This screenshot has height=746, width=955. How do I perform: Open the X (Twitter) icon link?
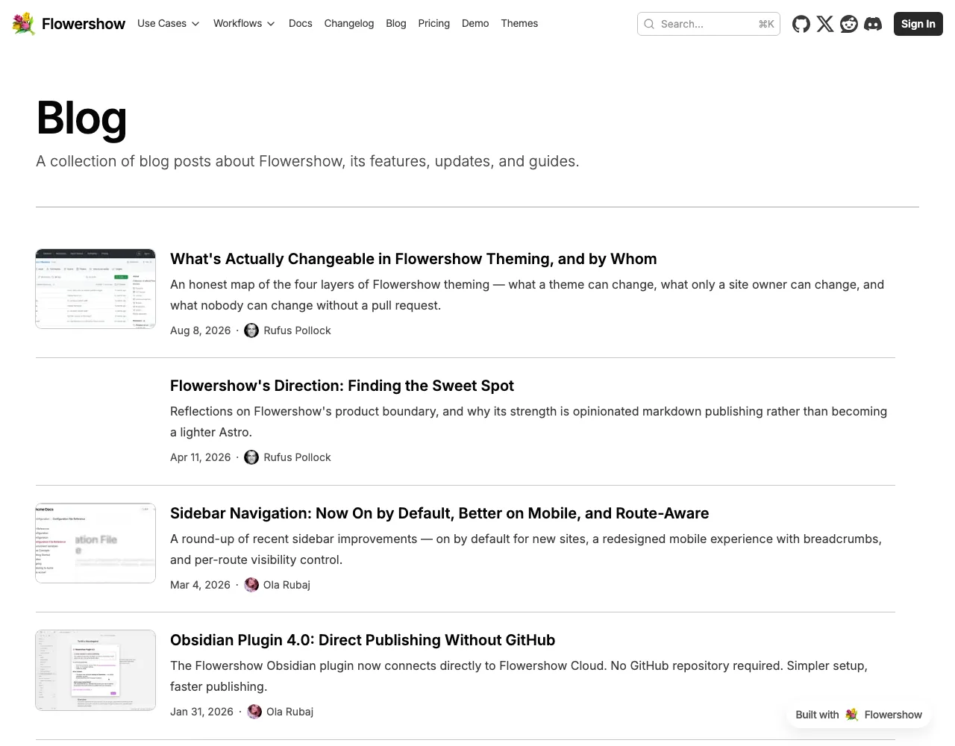825,24
